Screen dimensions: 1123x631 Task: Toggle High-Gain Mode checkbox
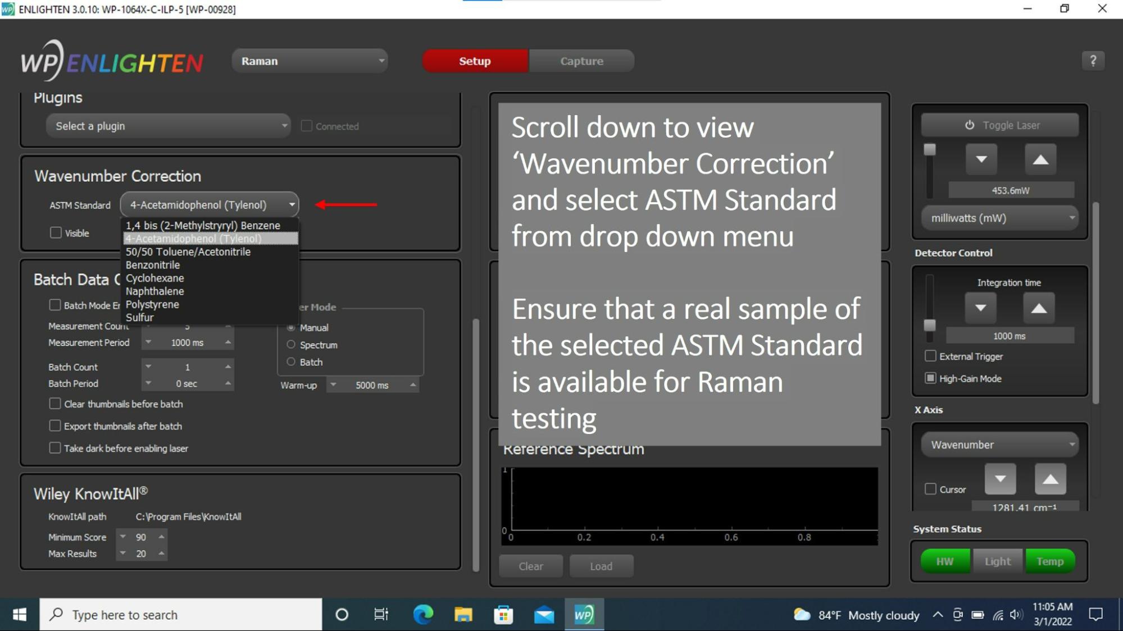(x=930, y=378)
